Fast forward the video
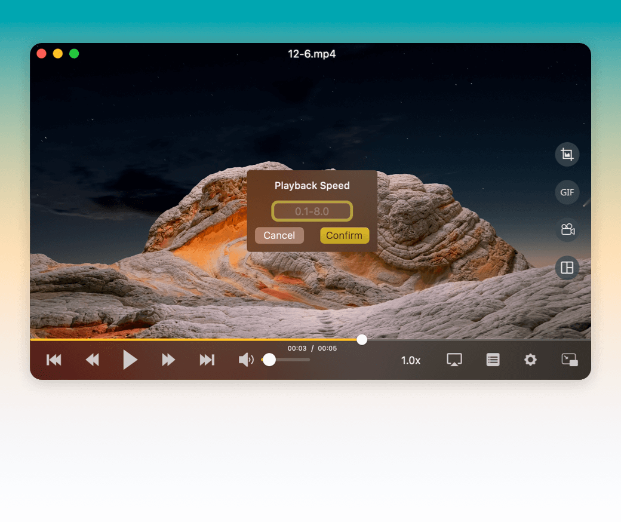The image size is (621, 522). click(x=168, y=360)
